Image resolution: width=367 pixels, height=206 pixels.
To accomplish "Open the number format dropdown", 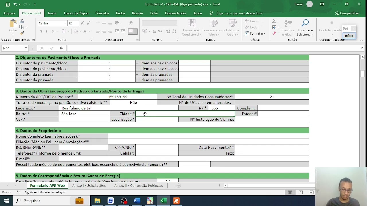I will [x=175, y=23].
